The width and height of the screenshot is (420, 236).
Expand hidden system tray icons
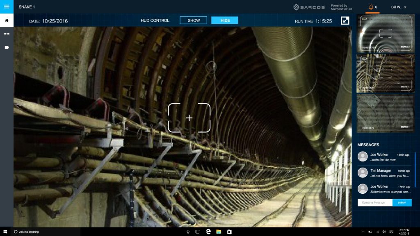(x=364, y=232)
